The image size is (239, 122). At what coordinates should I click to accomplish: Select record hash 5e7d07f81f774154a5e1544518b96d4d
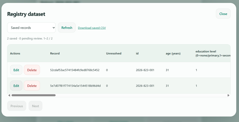coord(75,86)
